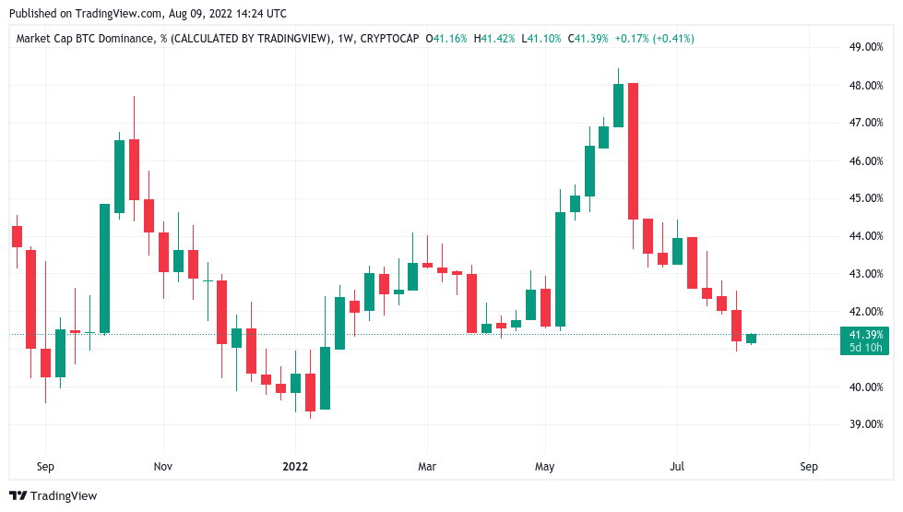Click the high value H41.42%
903x512 pixels.
(x=494, y=39)
